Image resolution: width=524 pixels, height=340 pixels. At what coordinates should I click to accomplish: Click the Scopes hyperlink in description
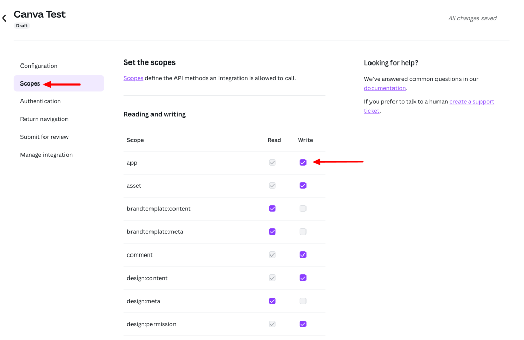(x=133, y=78)
